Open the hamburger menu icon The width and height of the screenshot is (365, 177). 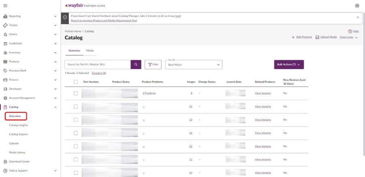point(5,6)
